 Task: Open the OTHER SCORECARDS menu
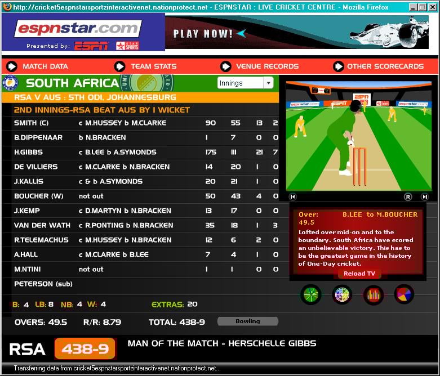pyautogui.click(x=385, y=66)
